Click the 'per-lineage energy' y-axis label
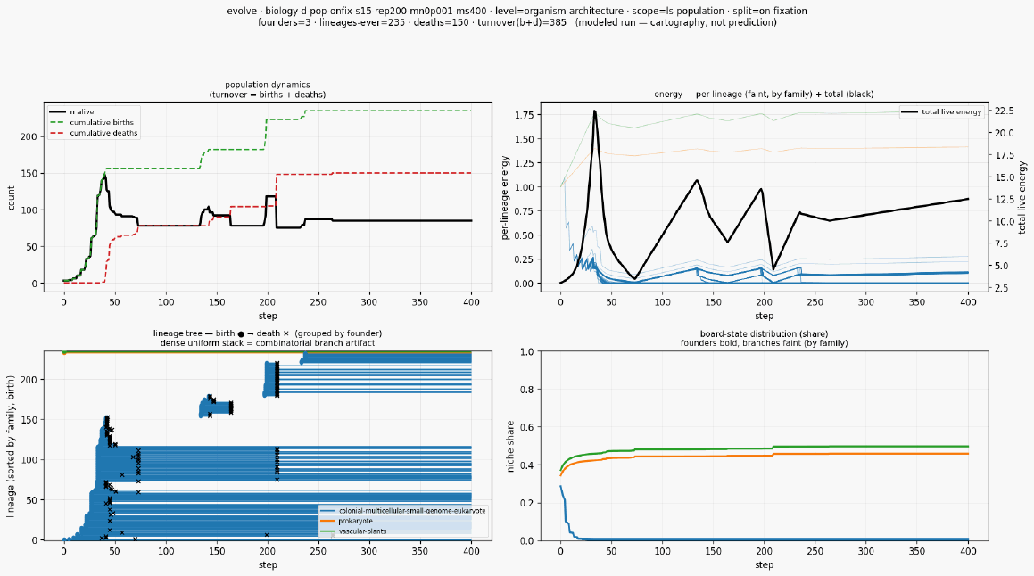The height and width of the screenshot is (576, 1034). (x=505, y=198)
